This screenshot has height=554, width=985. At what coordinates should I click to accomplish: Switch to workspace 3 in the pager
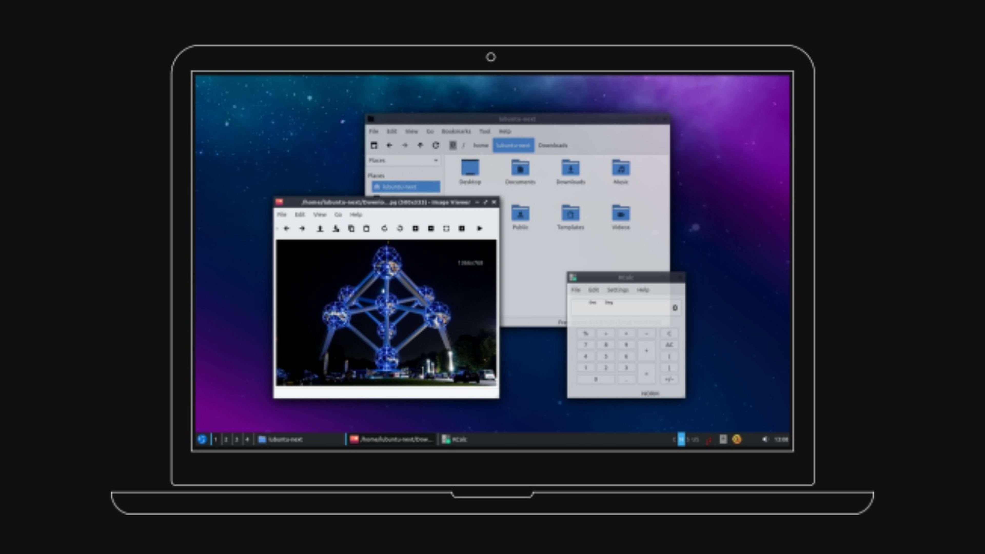[237, 439]
